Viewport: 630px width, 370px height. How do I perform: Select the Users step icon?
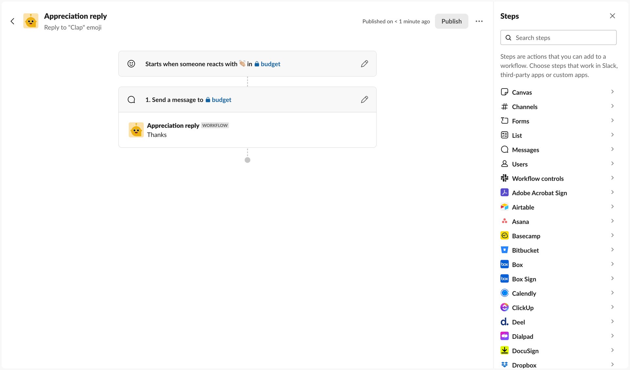(x=505, y=164)
